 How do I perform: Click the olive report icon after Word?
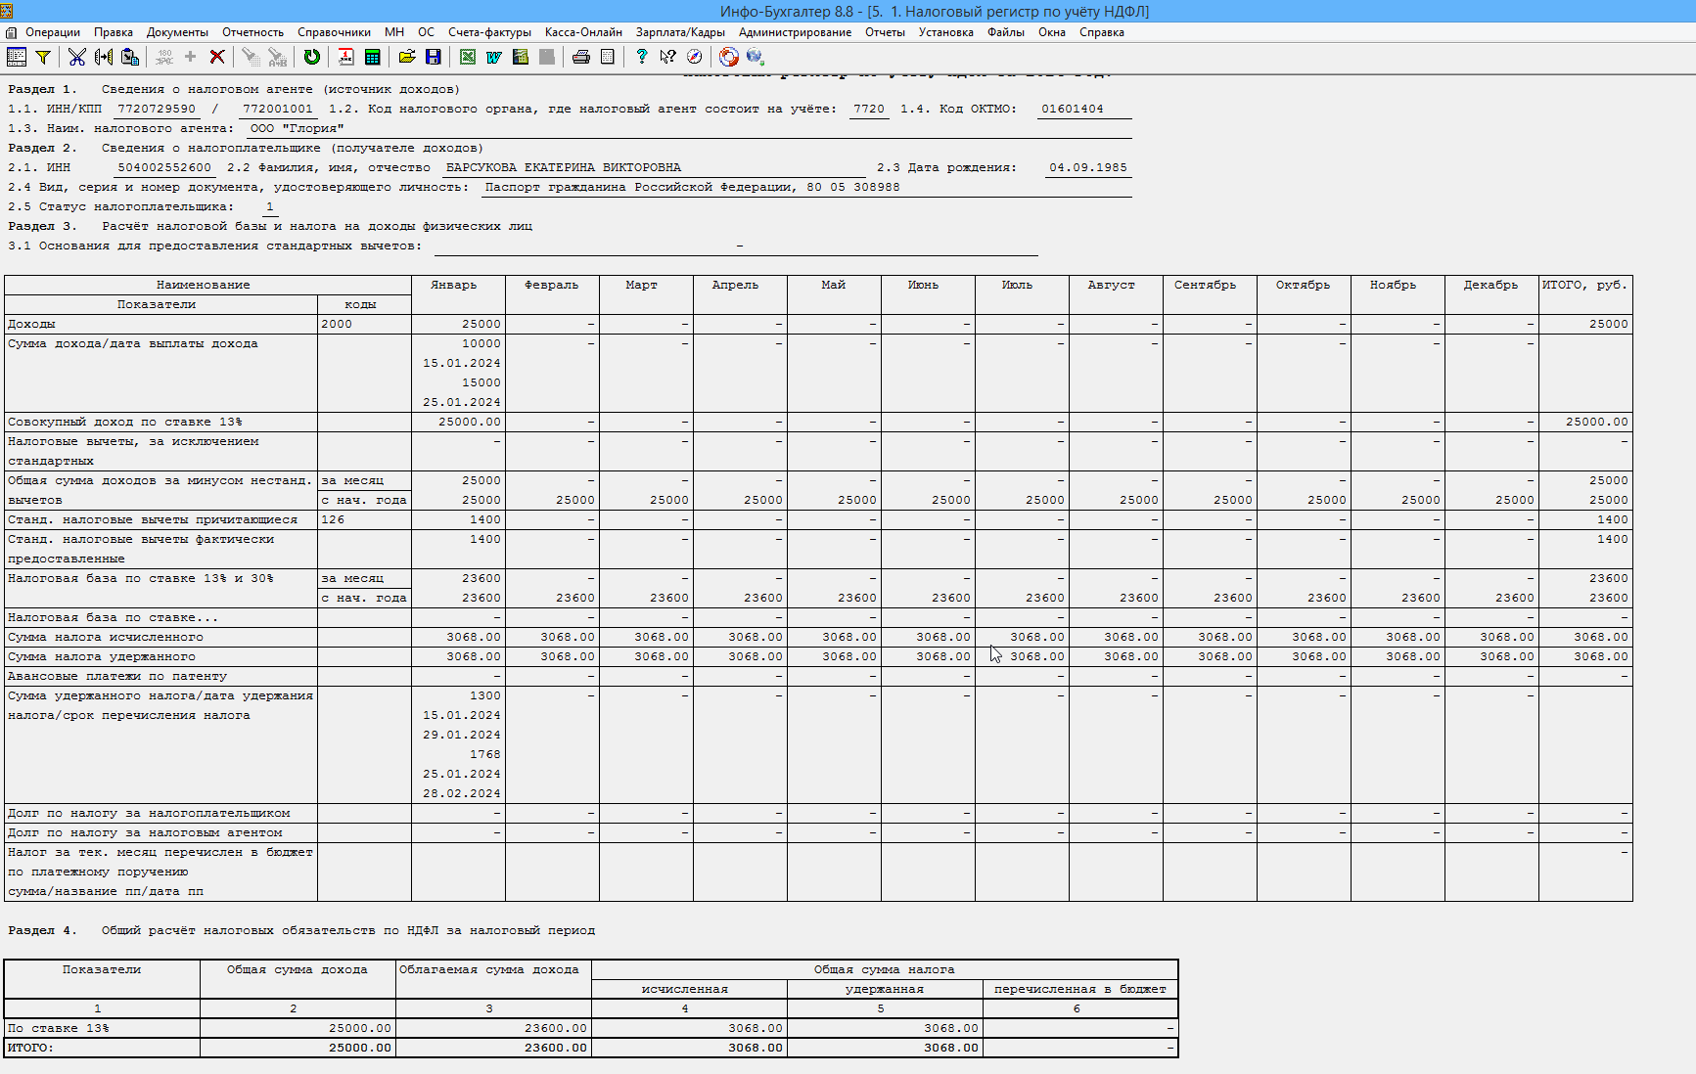(521, 57)
